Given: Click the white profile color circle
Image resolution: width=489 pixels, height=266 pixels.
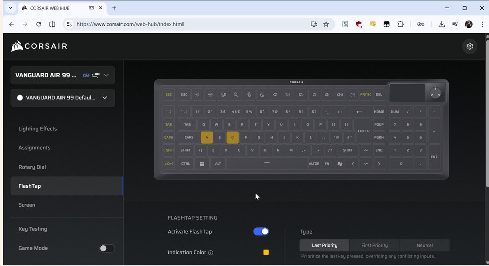Looking at the screenshot, I should [20, 98].
